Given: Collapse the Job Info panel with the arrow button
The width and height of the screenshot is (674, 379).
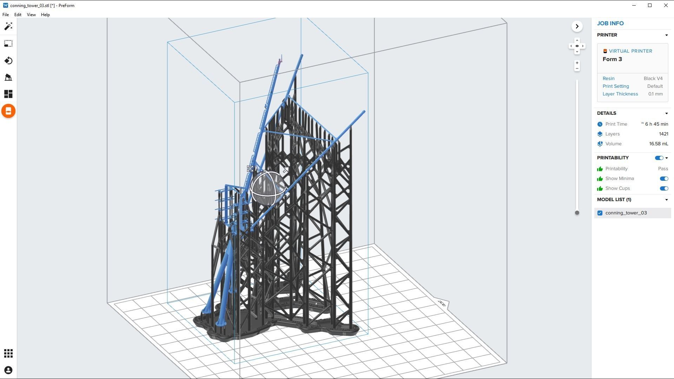Looking at the screenshot, I should pos(577,26).
